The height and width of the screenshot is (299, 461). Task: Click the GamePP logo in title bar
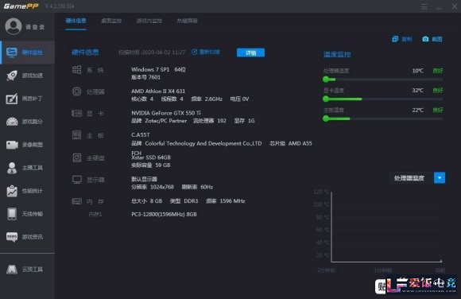(x=21, y=6)
